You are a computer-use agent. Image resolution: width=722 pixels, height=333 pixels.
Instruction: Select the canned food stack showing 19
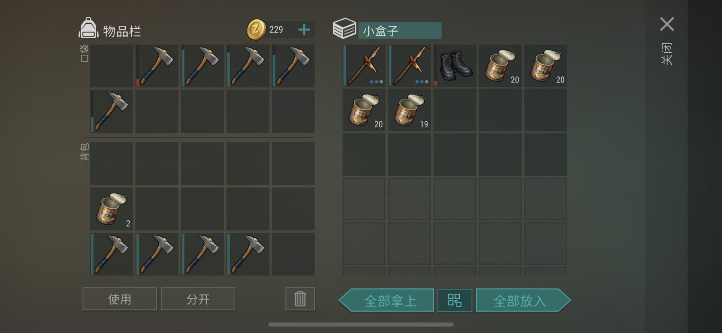tap(409, 110)
